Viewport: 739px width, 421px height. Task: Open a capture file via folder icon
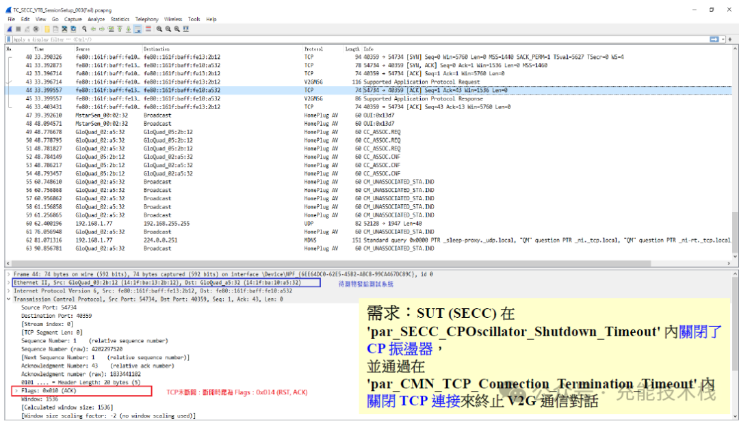(47, 29)
